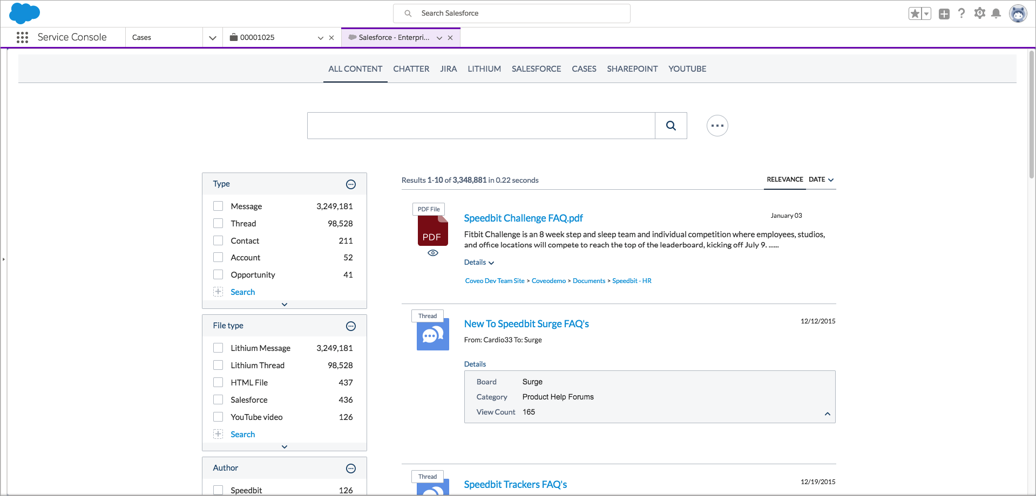Check the Thread type checkbox
This screenshot has height=496, width=1036.
(218, 223)
